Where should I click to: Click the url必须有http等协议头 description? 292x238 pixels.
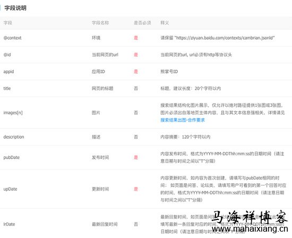(196, 55)
